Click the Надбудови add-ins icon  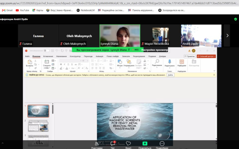182,62
